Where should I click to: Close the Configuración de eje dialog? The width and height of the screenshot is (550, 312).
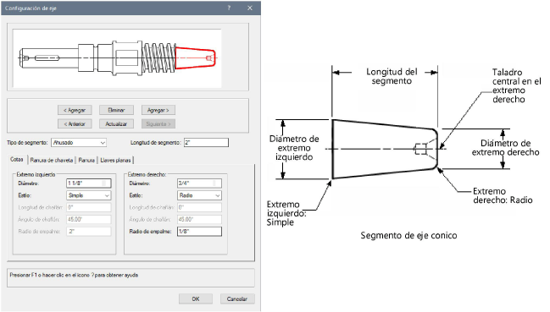point(250,8)
